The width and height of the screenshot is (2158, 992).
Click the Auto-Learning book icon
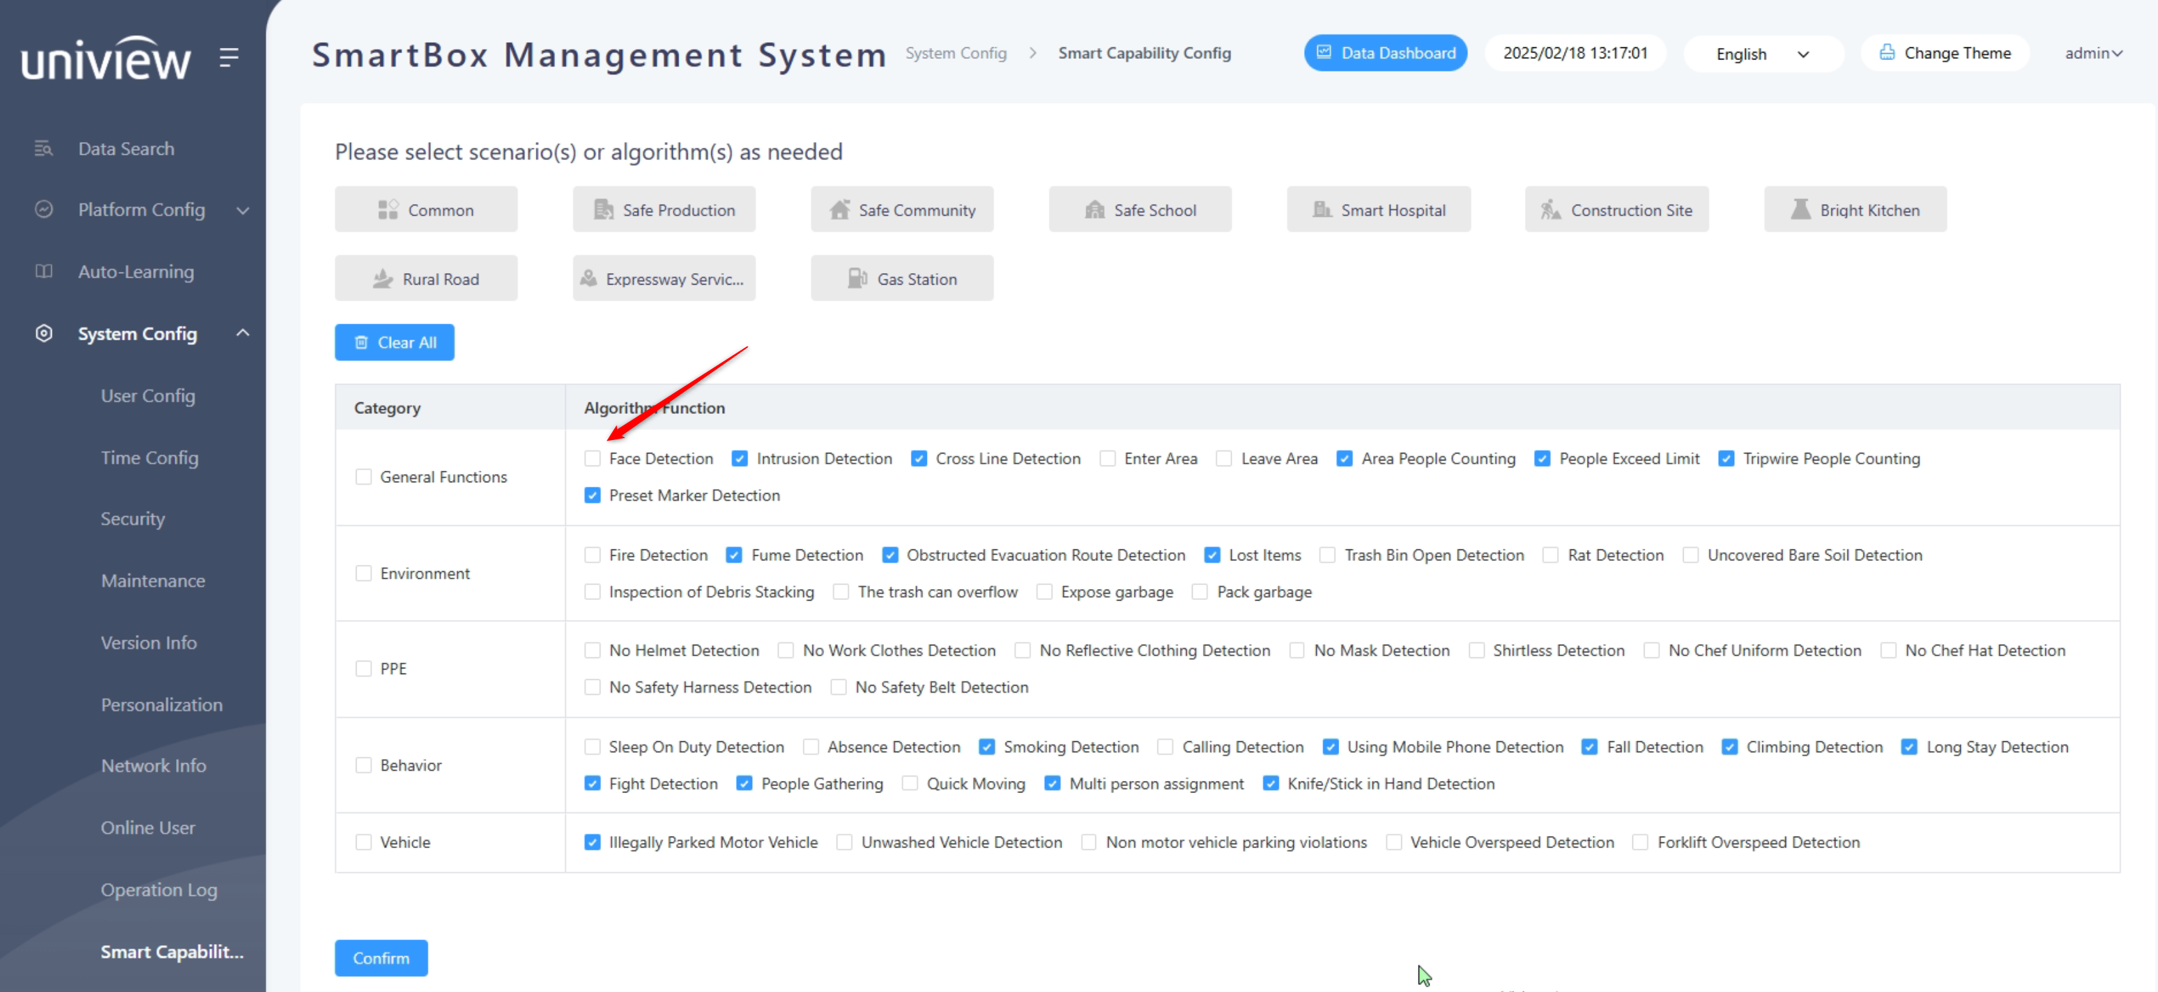coord(44,271)
